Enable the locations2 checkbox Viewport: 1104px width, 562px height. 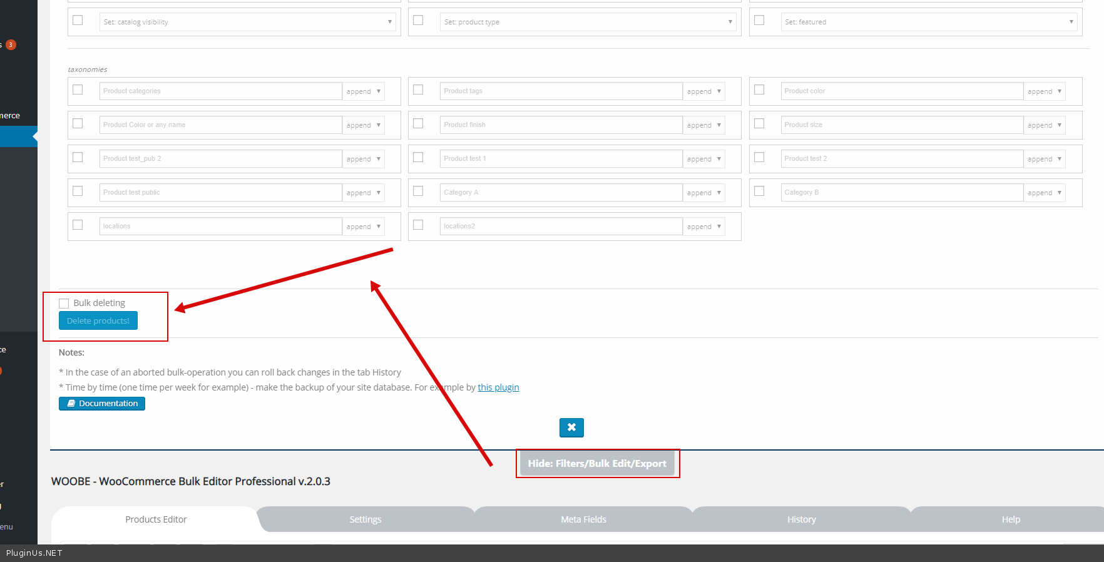(x=418, y=225)
